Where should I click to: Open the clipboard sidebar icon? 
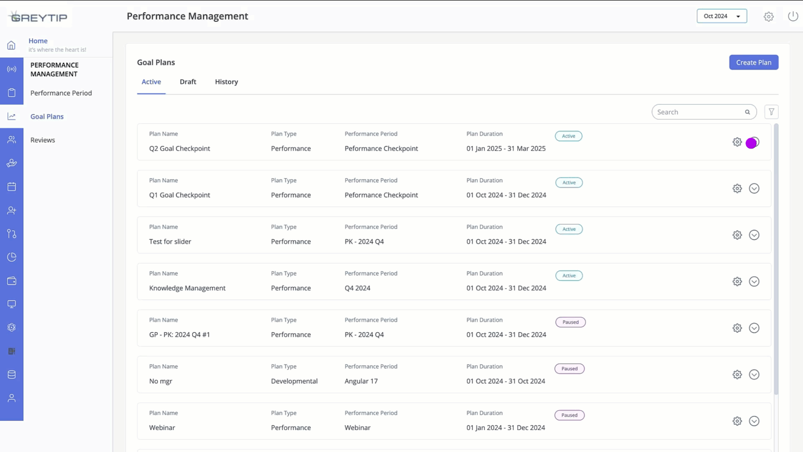coord(12,92)
